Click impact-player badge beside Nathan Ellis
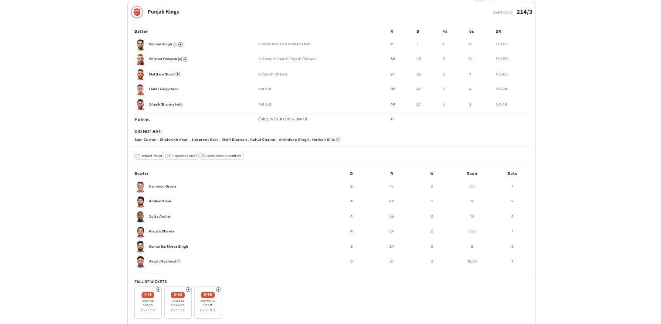Screen dimensions: 661x324 point(338,140)
